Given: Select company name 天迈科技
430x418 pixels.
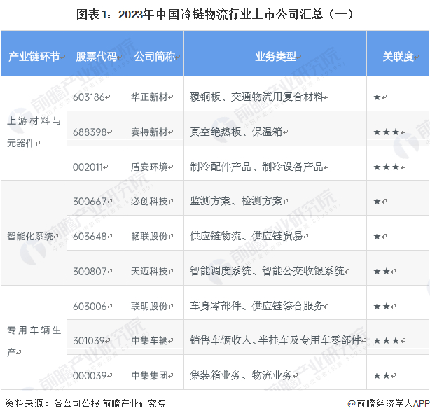Looking at the screenshot, I should 149,271.
